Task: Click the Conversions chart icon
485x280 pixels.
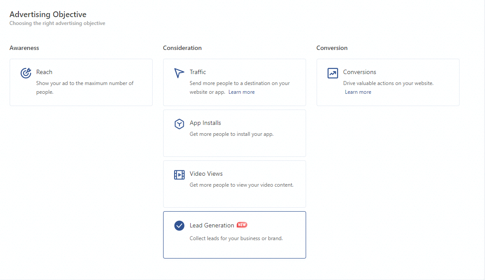Action: tap(333, 73)
